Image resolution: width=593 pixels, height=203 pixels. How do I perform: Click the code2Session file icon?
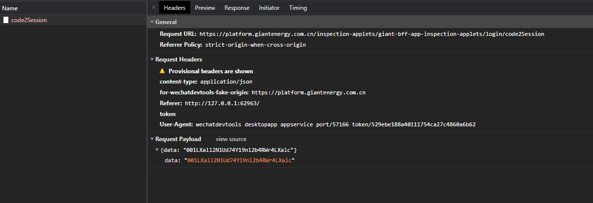coord(6,20)
